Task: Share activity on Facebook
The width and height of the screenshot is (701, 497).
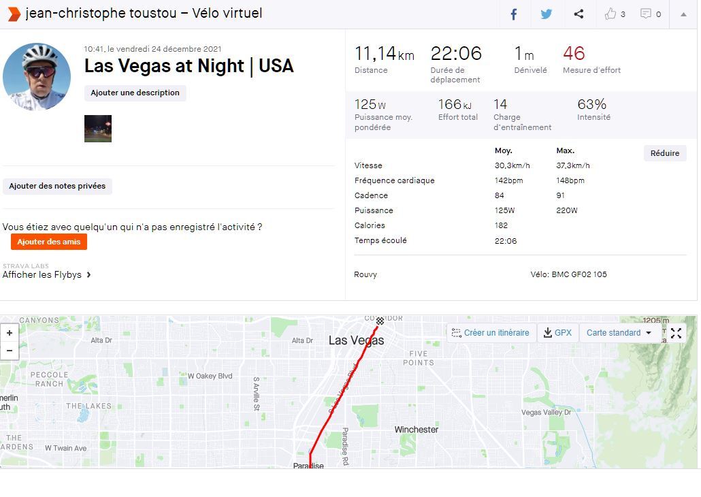Action: [x=514, y=14]
